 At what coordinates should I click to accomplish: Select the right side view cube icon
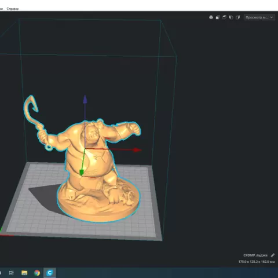click(x=237, y=17)
